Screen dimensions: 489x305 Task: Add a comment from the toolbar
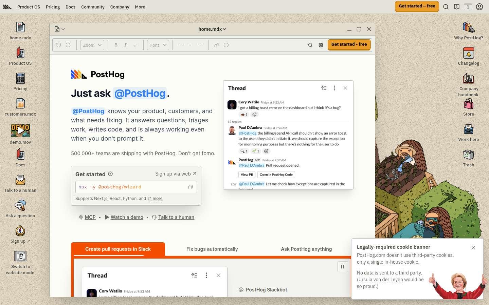226,45
